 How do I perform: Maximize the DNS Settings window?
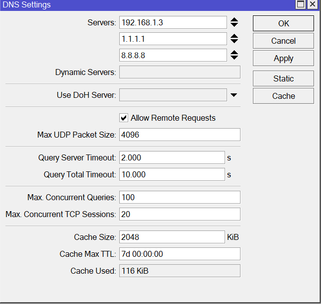[x=300, y=4]
